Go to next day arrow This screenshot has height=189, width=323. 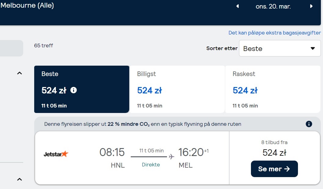coord(311,6)
